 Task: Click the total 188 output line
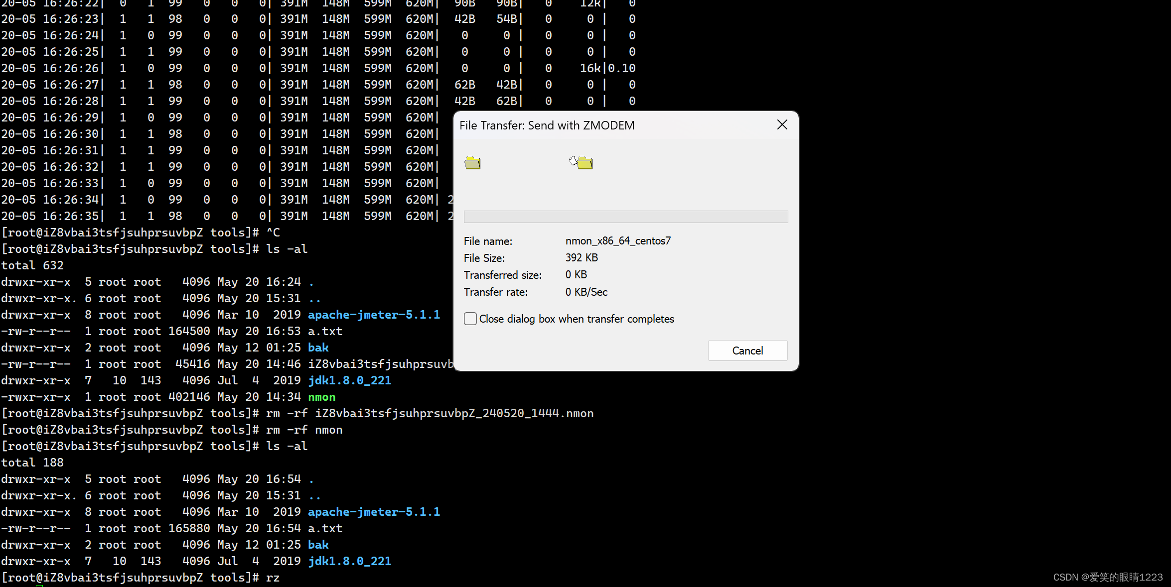point(32,463)
